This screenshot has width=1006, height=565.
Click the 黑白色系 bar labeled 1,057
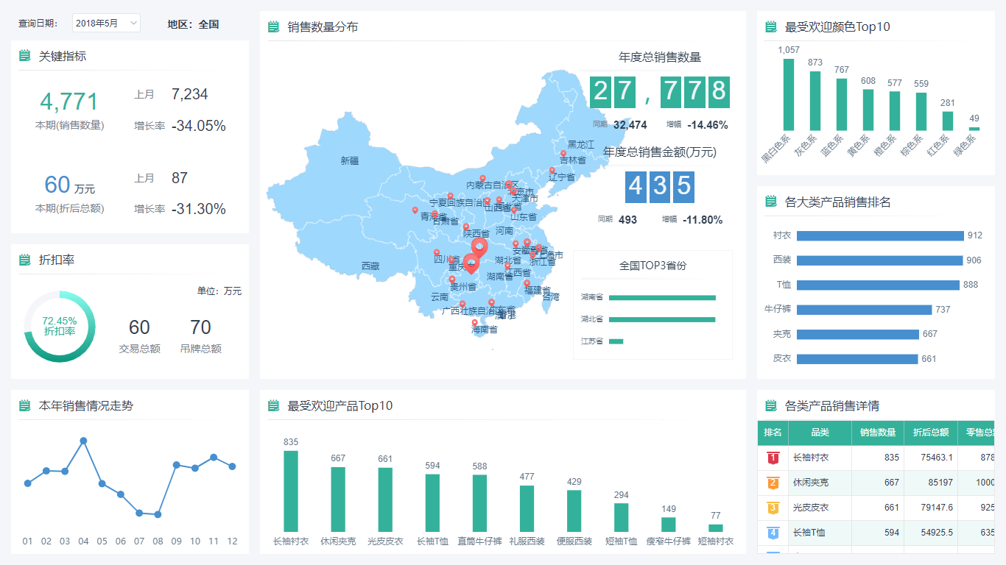tap(789, 95)
